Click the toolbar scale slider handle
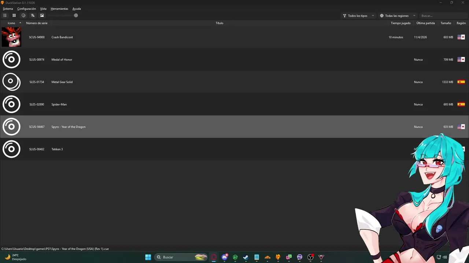 [x=76, y=15]
